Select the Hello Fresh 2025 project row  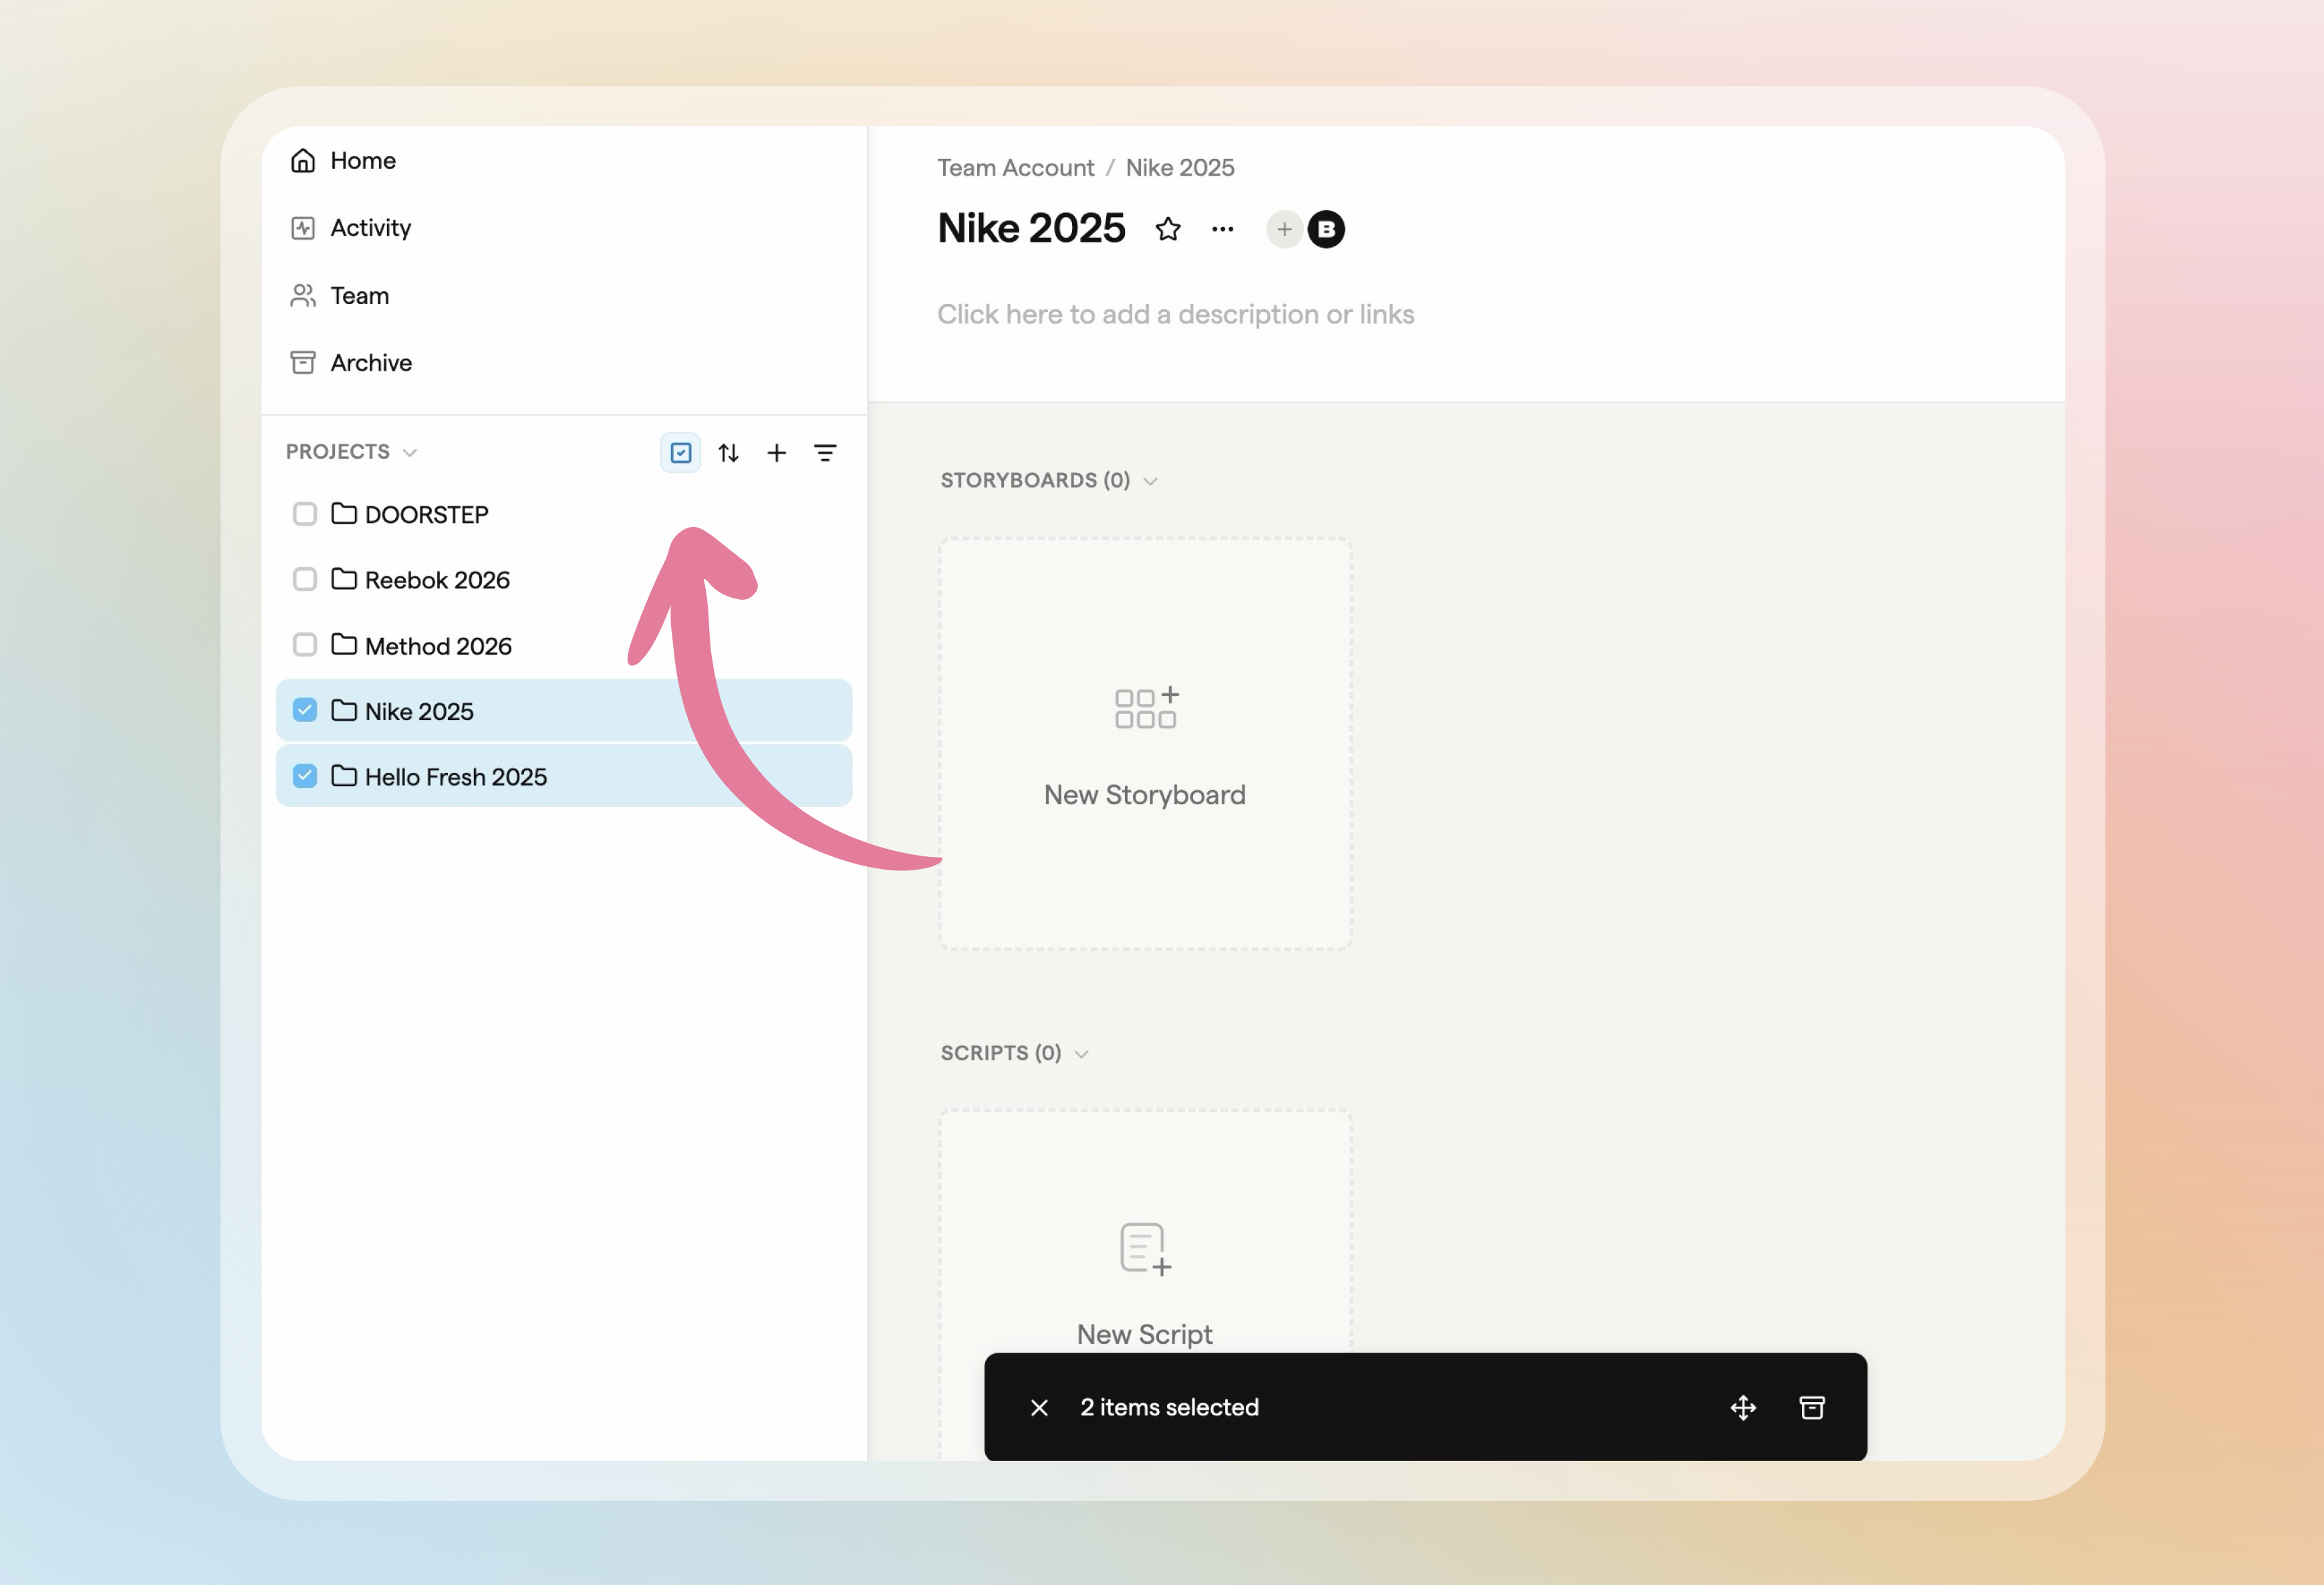click(564, 777)
